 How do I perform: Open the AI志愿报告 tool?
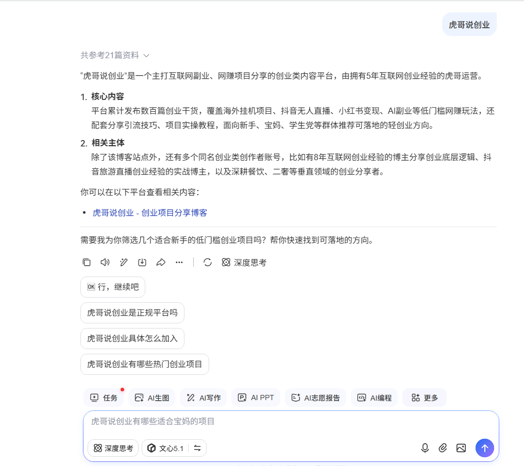(315, 398)
